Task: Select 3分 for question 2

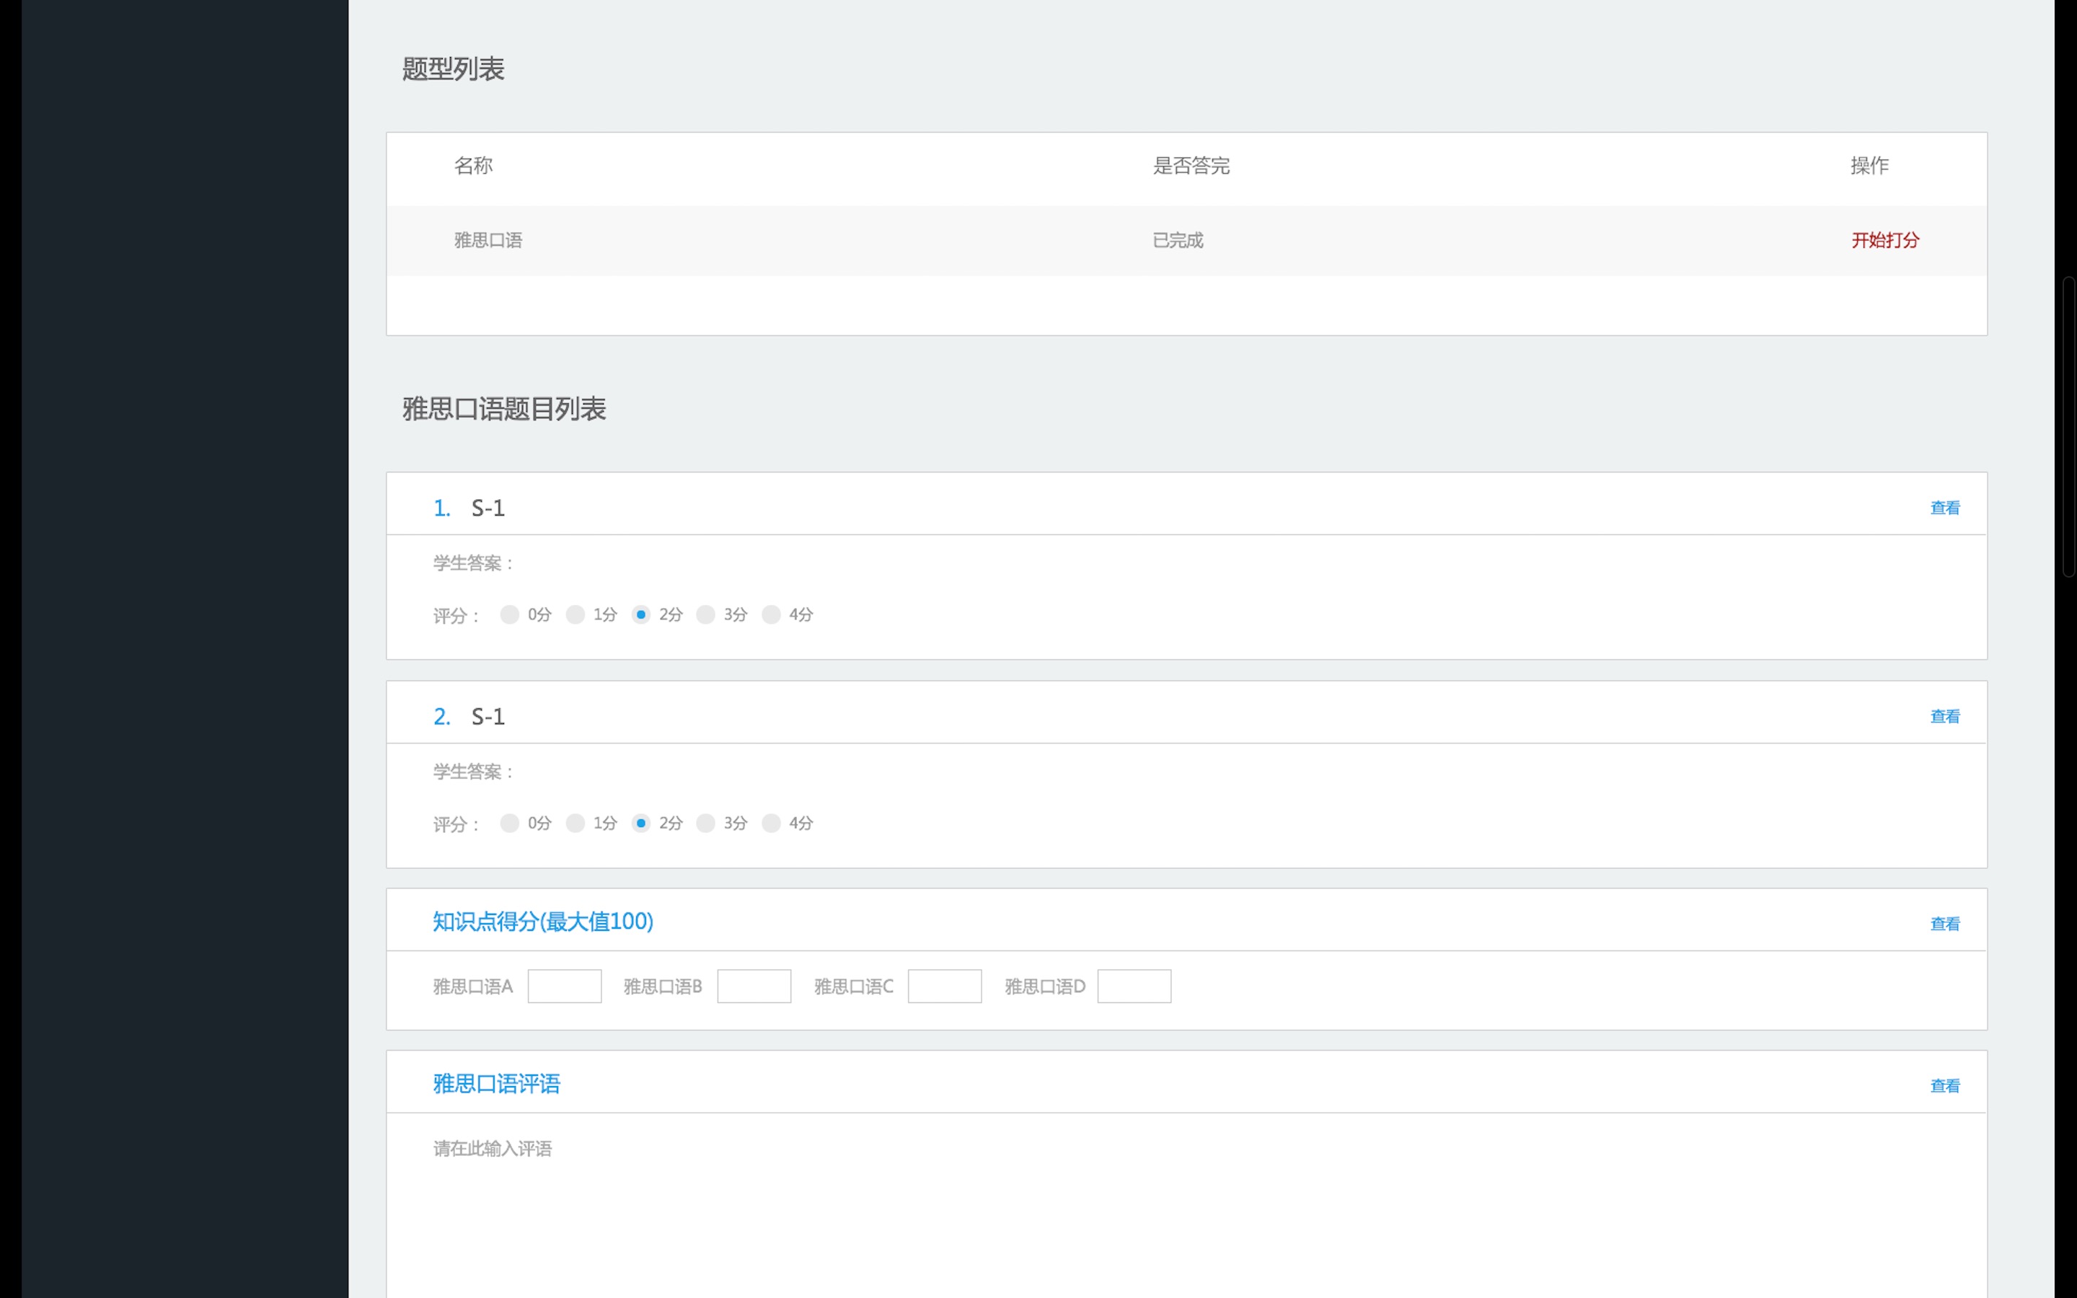Action: pos(705,824)
